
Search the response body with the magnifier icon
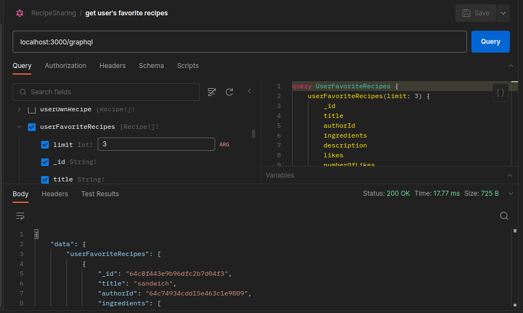point(504,216)
